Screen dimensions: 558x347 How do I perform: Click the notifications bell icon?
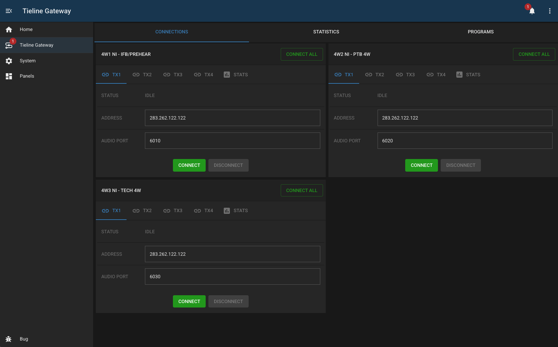(532, 11)
